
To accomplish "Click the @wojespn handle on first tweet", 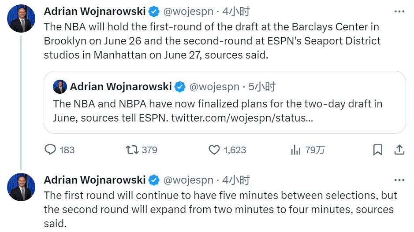I will pos(188,11).
